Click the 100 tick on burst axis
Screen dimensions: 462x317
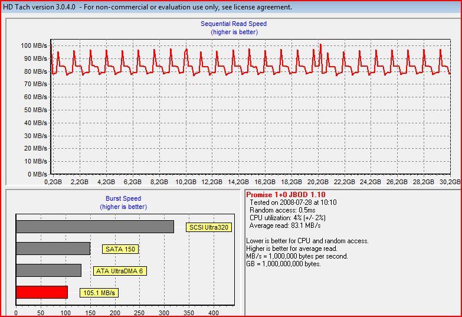tap(65, 313)
